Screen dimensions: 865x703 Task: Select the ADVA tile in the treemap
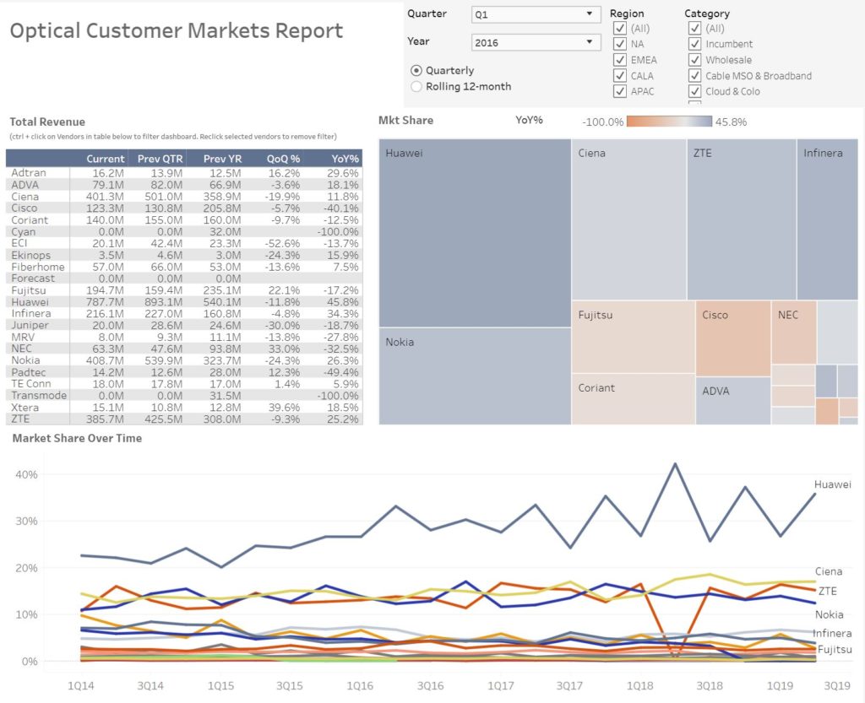coord(733,401)
